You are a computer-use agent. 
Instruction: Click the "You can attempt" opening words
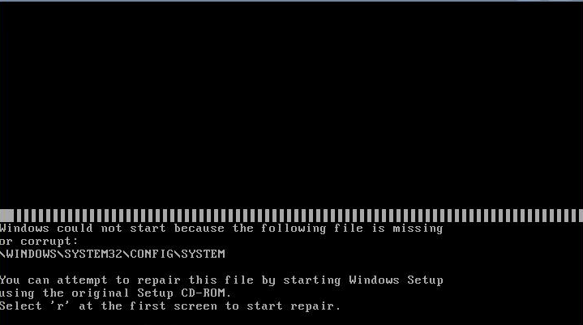point(54,280)
